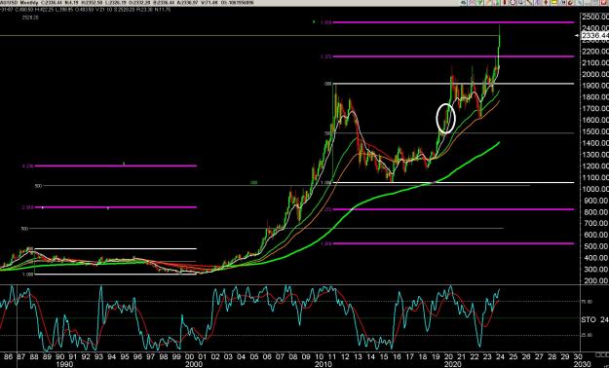Click the 1500.00 price axis label
Viewport: 609px width, 368px height.
(595, 131)
